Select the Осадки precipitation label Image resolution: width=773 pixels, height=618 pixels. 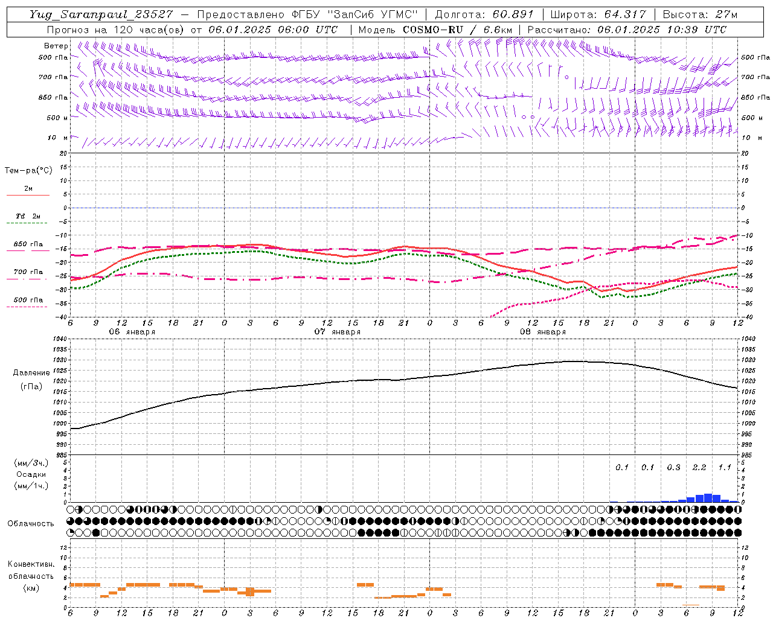click(31, 474)
